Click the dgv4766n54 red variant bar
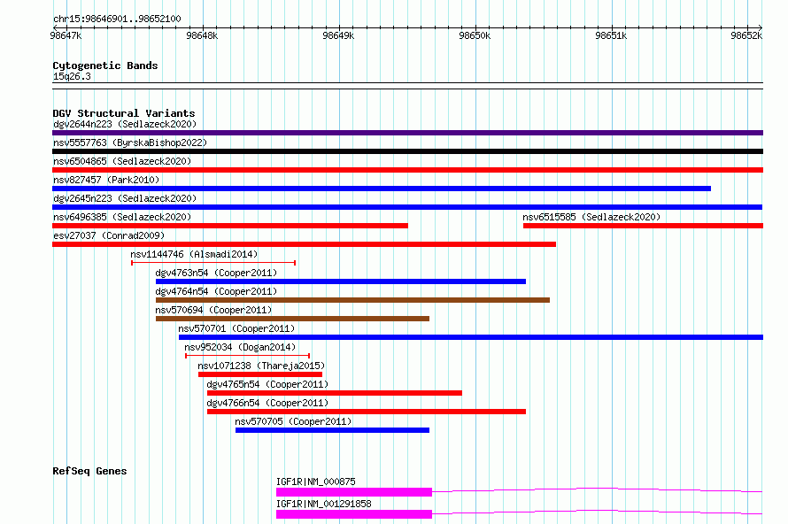 tap(367, 412)
